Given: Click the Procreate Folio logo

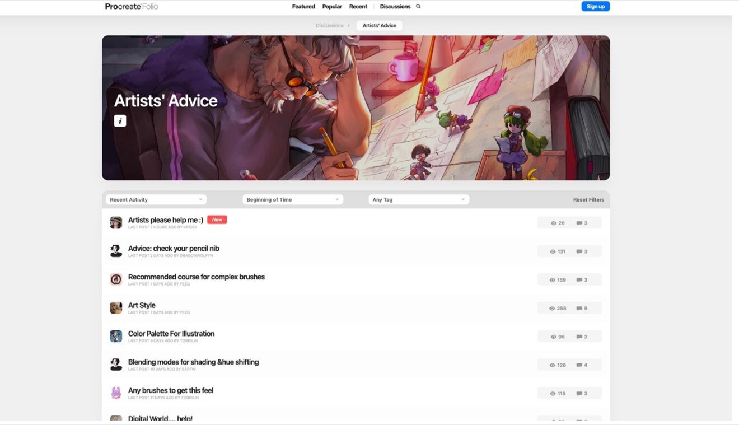Looking at the screenshot, I should 131,6.
